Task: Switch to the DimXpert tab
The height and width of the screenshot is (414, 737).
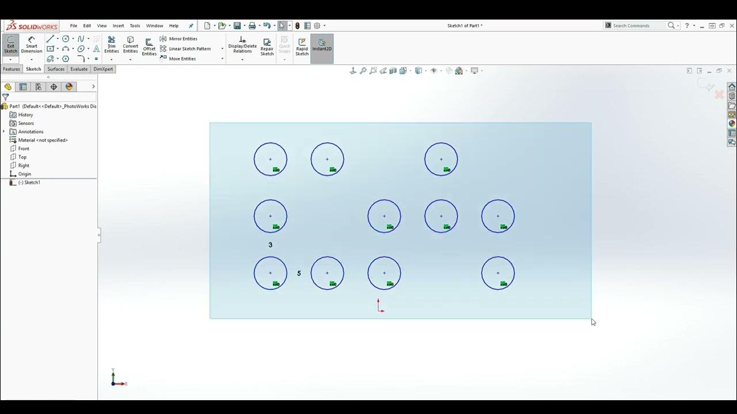Action: pos(104,69)
